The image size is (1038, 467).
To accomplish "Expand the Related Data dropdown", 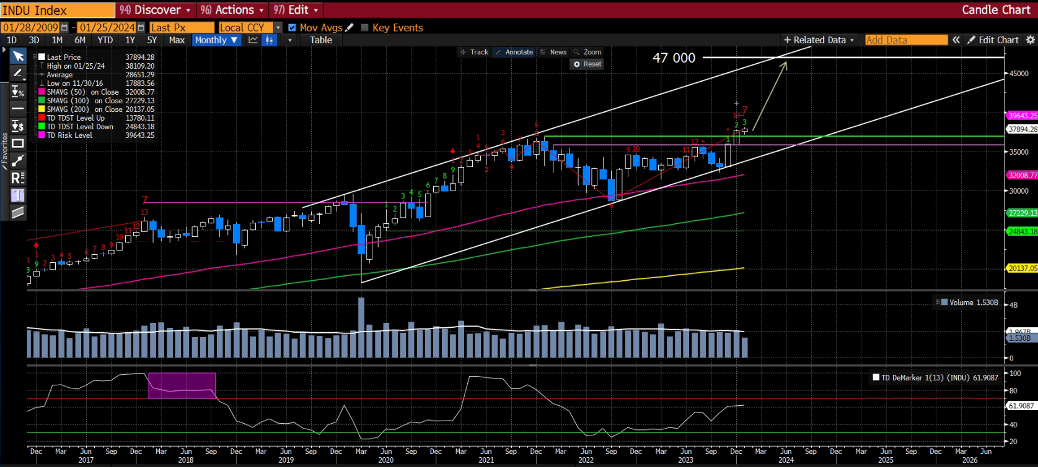I will [x=819, y=40].
